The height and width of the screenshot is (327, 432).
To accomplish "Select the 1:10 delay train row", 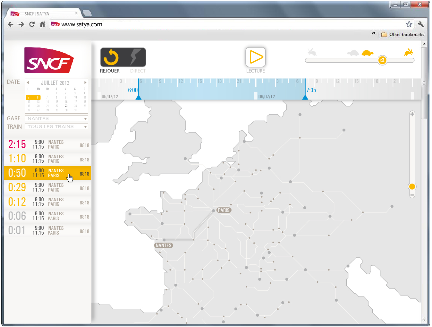I will [47, 159].
